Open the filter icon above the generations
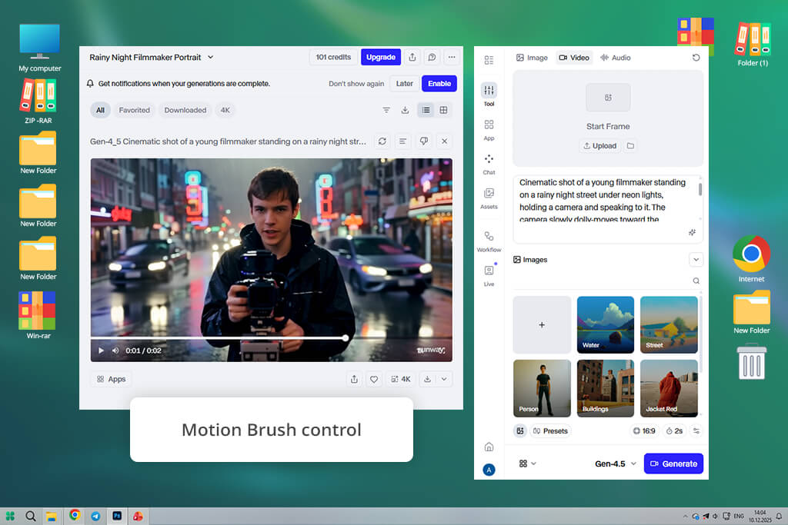This screenshot has width=788, height=525. [386, 110]
